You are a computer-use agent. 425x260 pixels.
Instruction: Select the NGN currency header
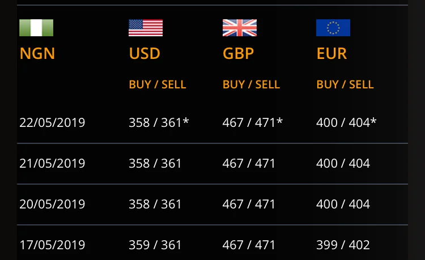coord(37,54)
